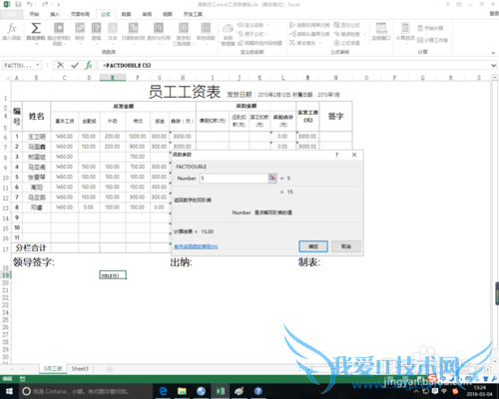Open Customize Quick Access Toolbar dropdown

(x=59, y=5)
